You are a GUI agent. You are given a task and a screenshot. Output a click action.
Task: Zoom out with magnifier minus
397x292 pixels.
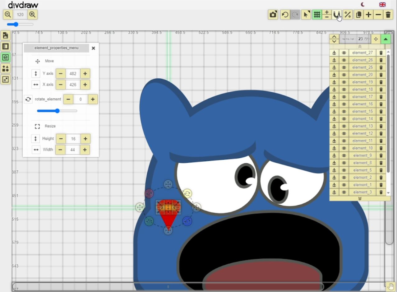(x=8, y=15)
